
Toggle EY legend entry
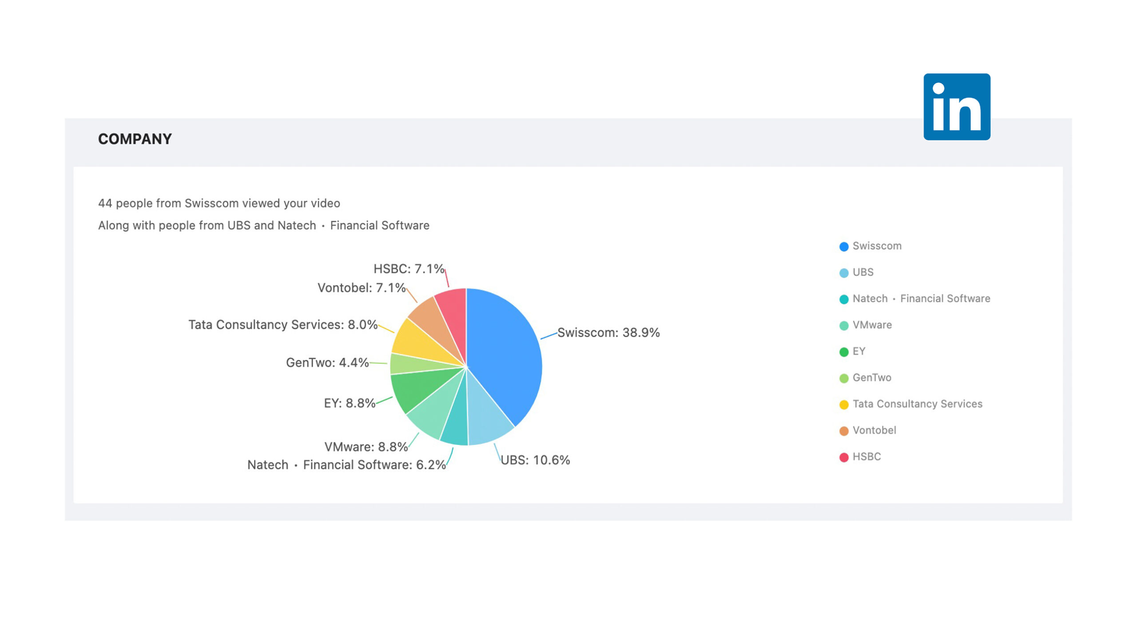point(852,351)
